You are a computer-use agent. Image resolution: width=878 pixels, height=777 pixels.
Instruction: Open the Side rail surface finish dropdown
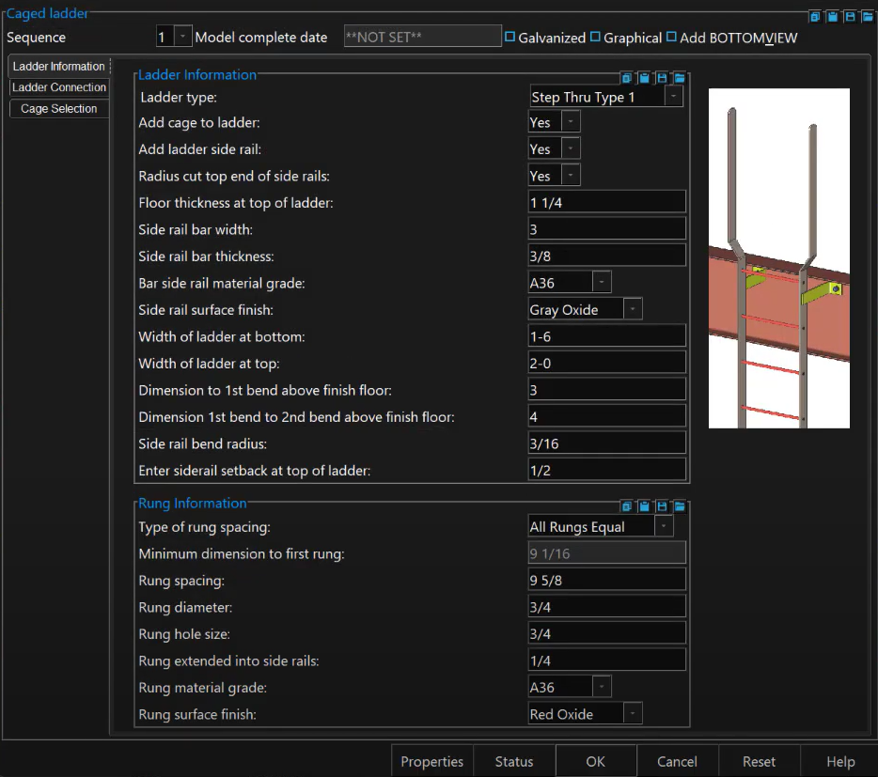634,309
